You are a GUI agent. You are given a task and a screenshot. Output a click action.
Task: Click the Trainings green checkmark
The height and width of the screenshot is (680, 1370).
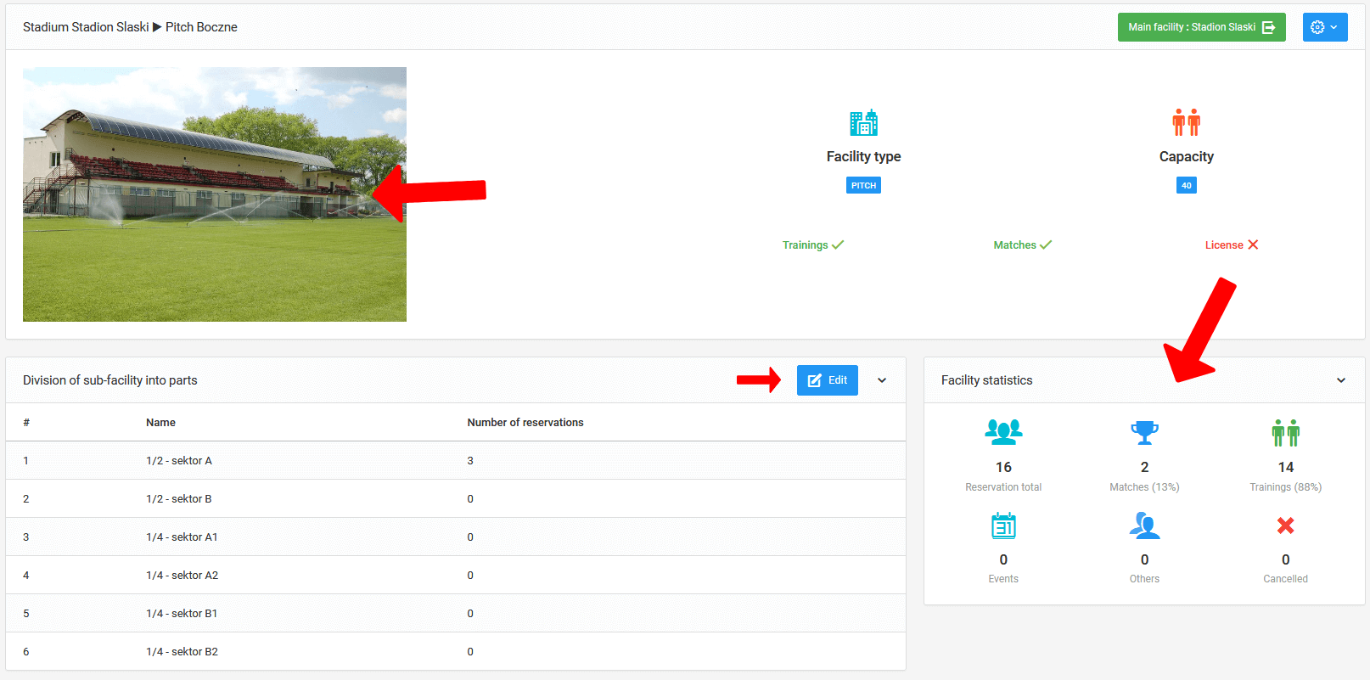pos(838,244)
